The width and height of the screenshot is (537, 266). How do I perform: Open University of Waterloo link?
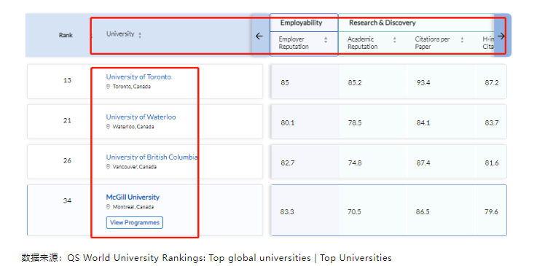(141, 117)
